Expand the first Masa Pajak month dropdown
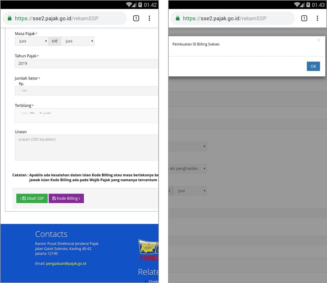327x283 pixels. point(31,41)
